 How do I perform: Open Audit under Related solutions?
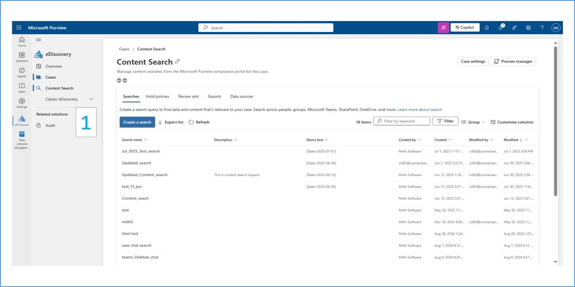pos(50,125)
